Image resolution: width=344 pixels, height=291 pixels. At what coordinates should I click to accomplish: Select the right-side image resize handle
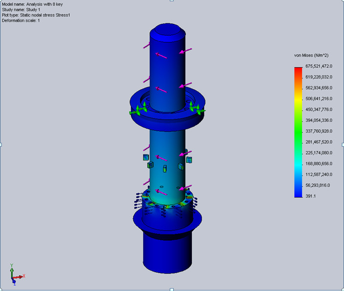click(343, 145)
